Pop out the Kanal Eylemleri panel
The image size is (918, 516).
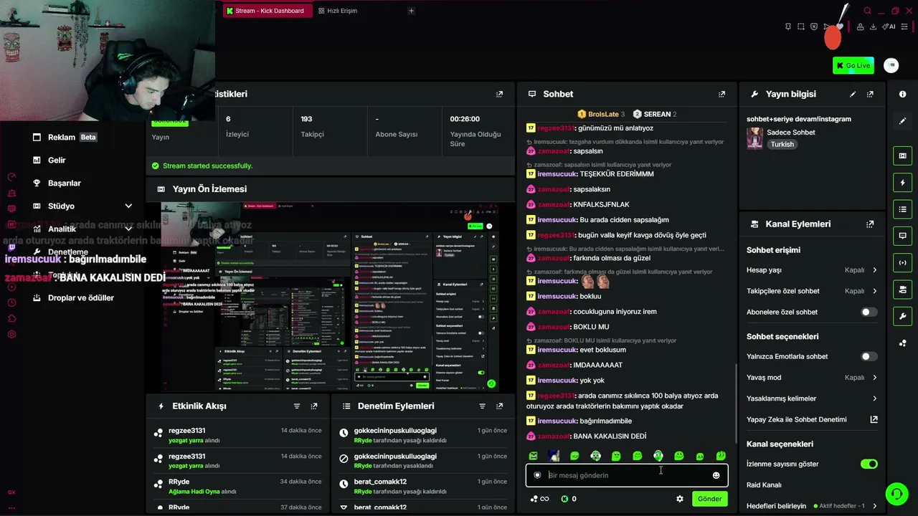[870, 224]
